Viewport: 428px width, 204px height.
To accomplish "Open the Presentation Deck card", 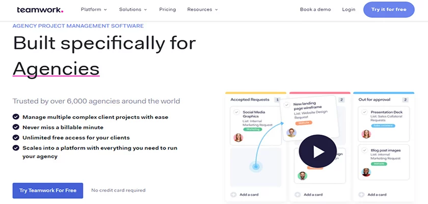I will (x=384, y=124).
